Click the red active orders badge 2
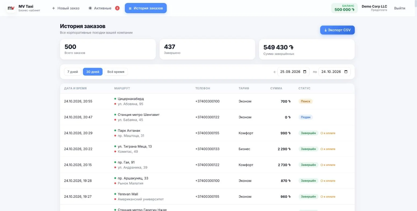This screenshot has width=417, height=211. pyautogui.click(x=117, y=8)
